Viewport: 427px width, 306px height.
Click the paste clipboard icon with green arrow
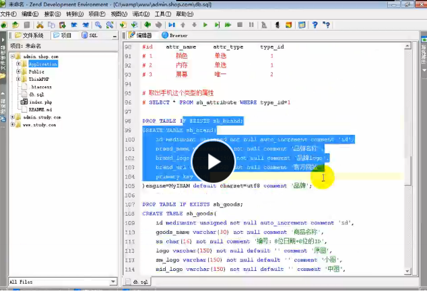(x=63, y=25)
